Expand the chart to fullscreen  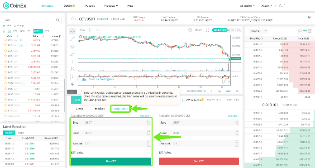[208, 30]
